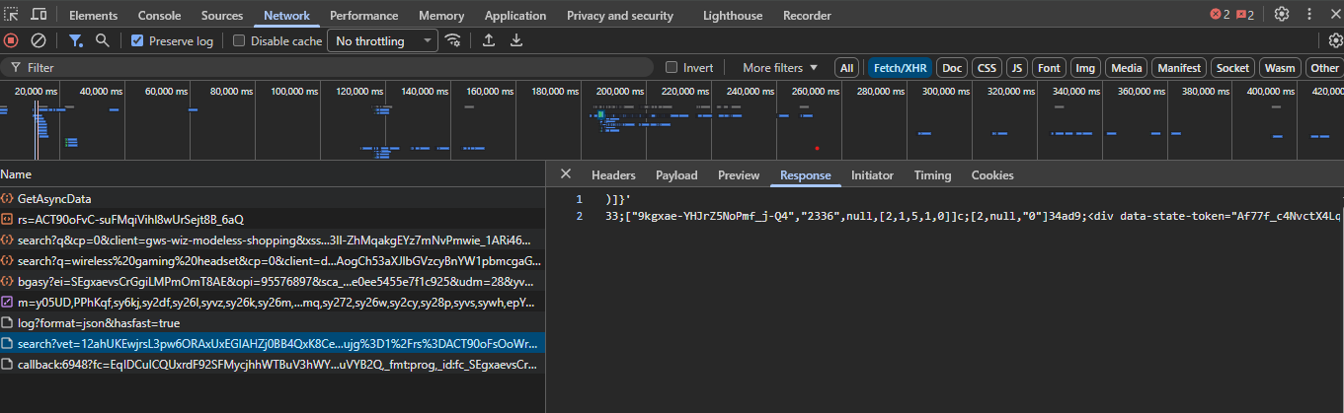Image resolution: width=1344 pixels, height=413 pixels.
Task: Open network conditions Wi-Fi icon
Action: [x=453, y=40]
